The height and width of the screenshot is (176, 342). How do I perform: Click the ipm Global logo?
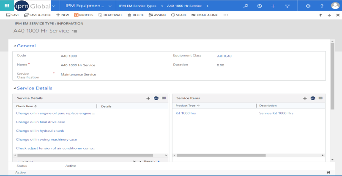(x=33, y=6)
